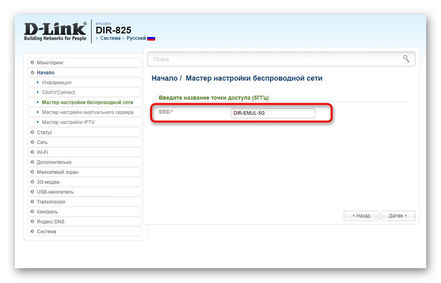This screenshot has width=441, height=283.
Task: Expand the USB-накопитель menu section
Action: click(84, 192)
